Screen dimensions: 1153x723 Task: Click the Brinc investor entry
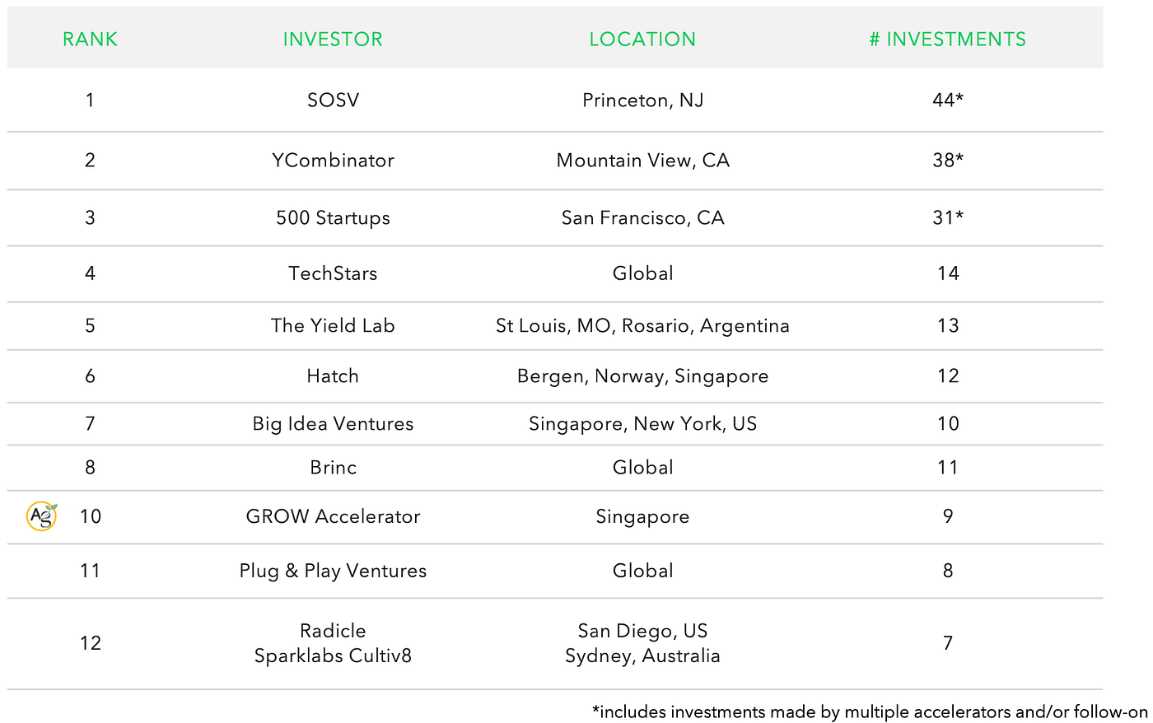[x=333, y=468]
